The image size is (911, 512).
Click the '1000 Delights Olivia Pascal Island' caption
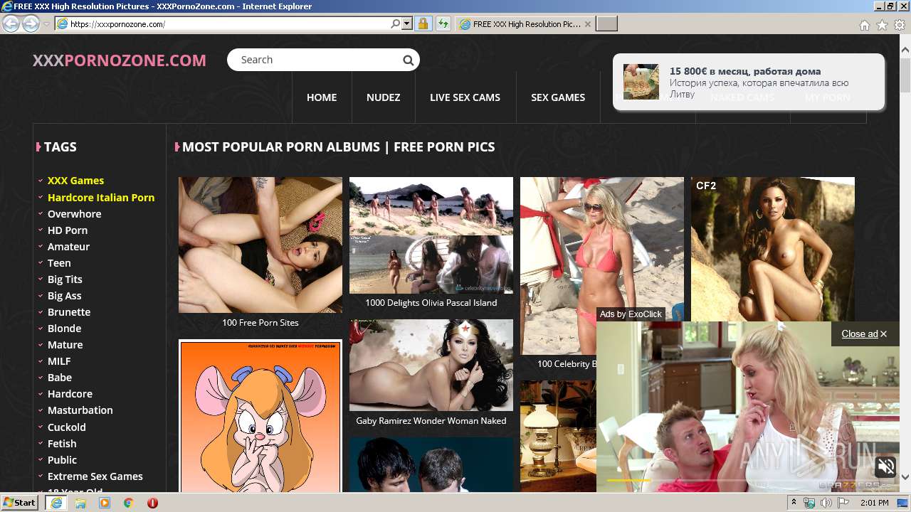coord(431,303)
